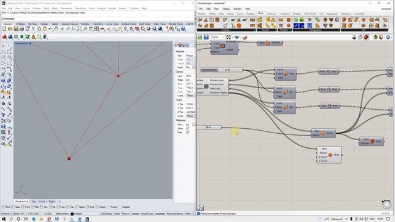Click the Pan hand icon in Rhino toolbar
Image resolution: width=395 pixels, height=222 pixels.
[x=56, y=29]
